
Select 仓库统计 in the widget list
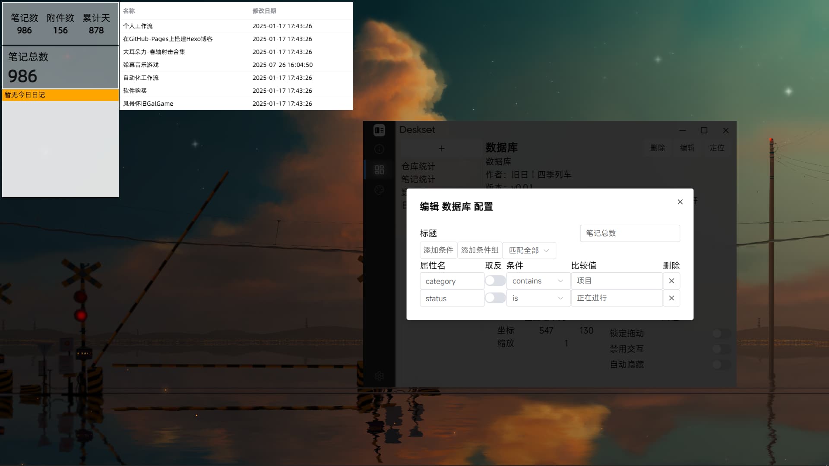point(418,166)
